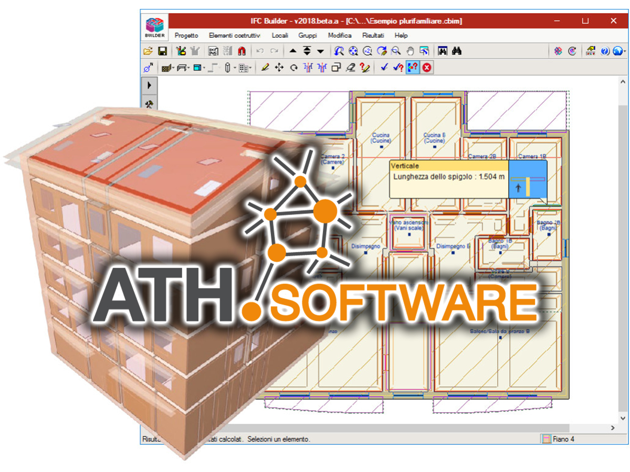Go down one floor with the down triangle
Viewport: 630px width, 472px height.
[320, 51]
